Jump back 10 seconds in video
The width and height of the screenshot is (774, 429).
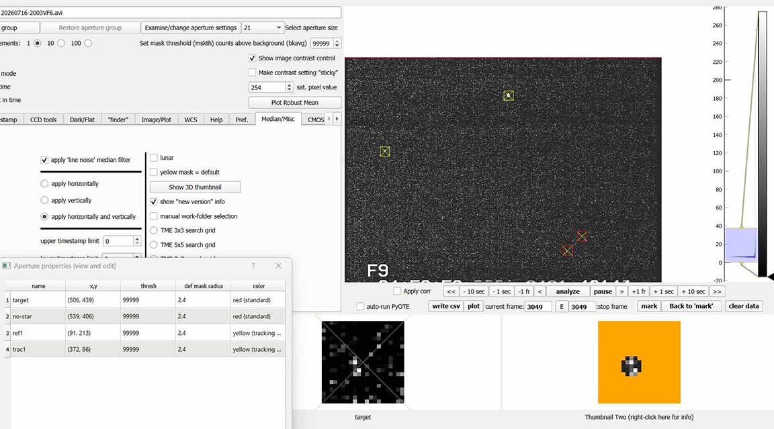(474, 291)
